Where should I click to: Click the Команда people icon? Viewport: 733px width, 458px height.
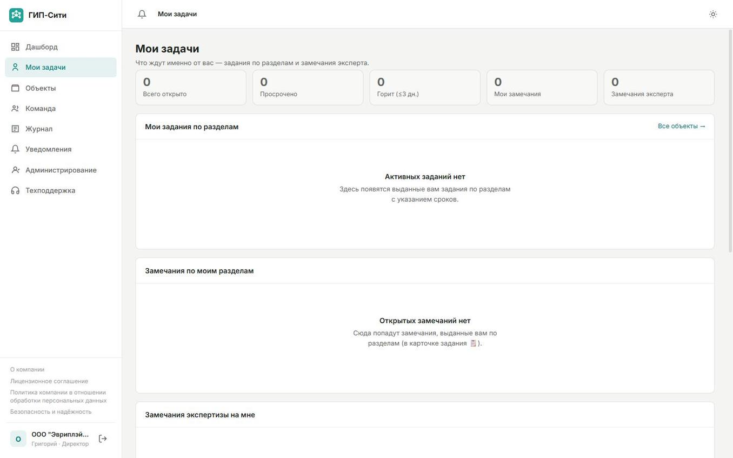(15, 109)
